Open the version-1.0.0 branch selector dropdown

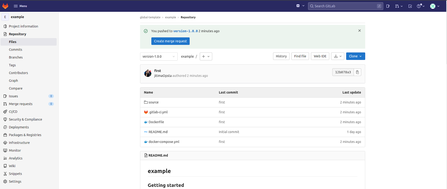pos(159,56)
